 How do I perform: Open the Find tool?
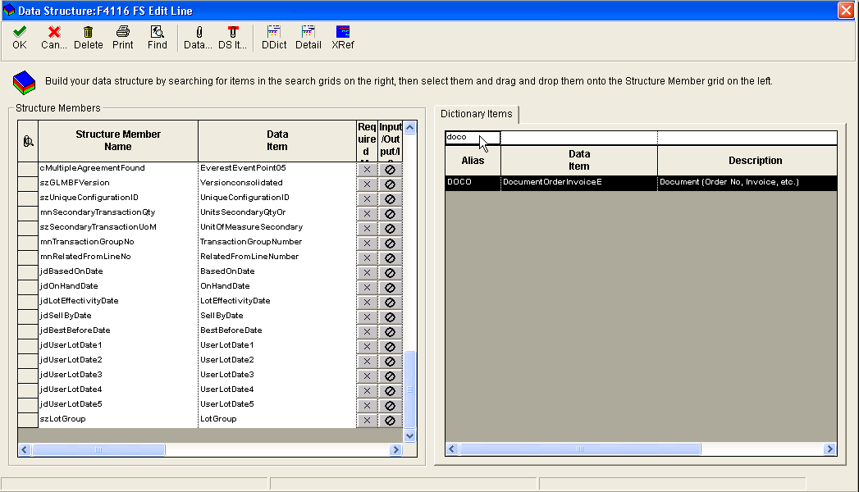[x=158, y=37]
